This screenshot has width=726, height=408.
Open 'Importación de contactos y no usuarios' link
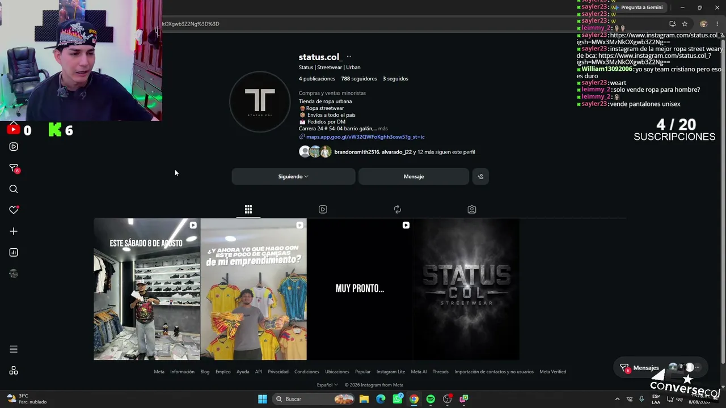pyautogui.click(x=494, y=372)
